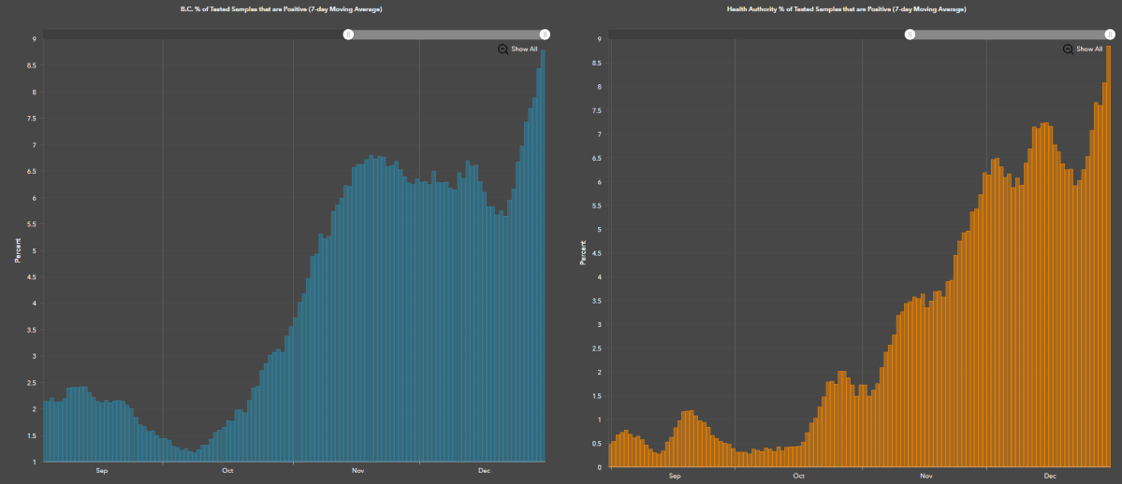1122x484 pixels.
Task: Click right range handle of Health Authority slider
Action: click(x=1110, y=35)
